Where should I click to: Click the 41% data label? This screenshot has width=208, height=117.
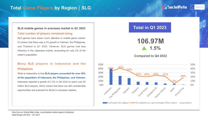pyautogui.click(x=121, y=67)
